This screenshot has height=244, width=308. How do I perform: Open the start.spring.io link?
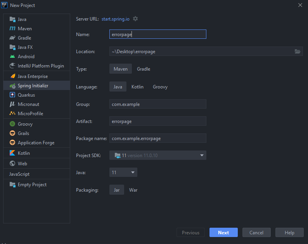(116, 19)
